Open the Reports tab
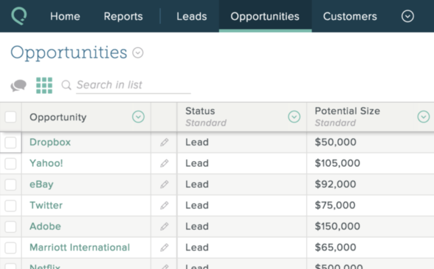This screenshot has width=434, height=269. 123,16
